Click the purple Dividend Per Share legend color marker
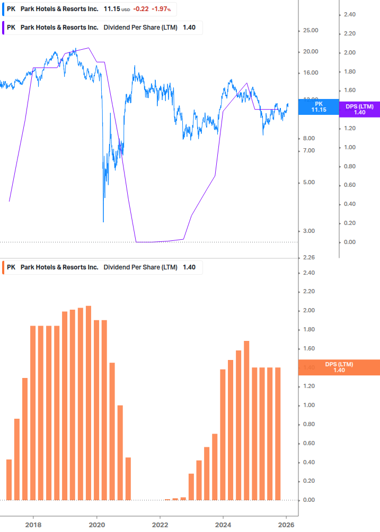 click(3, 28)
